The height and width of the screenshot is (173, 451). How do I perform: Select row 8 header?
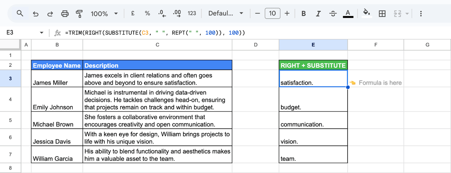[10, 168]
